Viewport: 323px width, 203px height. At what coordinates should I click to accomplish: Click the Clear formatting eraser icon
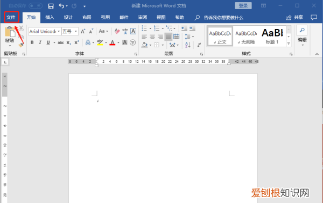click(x=117, y=32)
